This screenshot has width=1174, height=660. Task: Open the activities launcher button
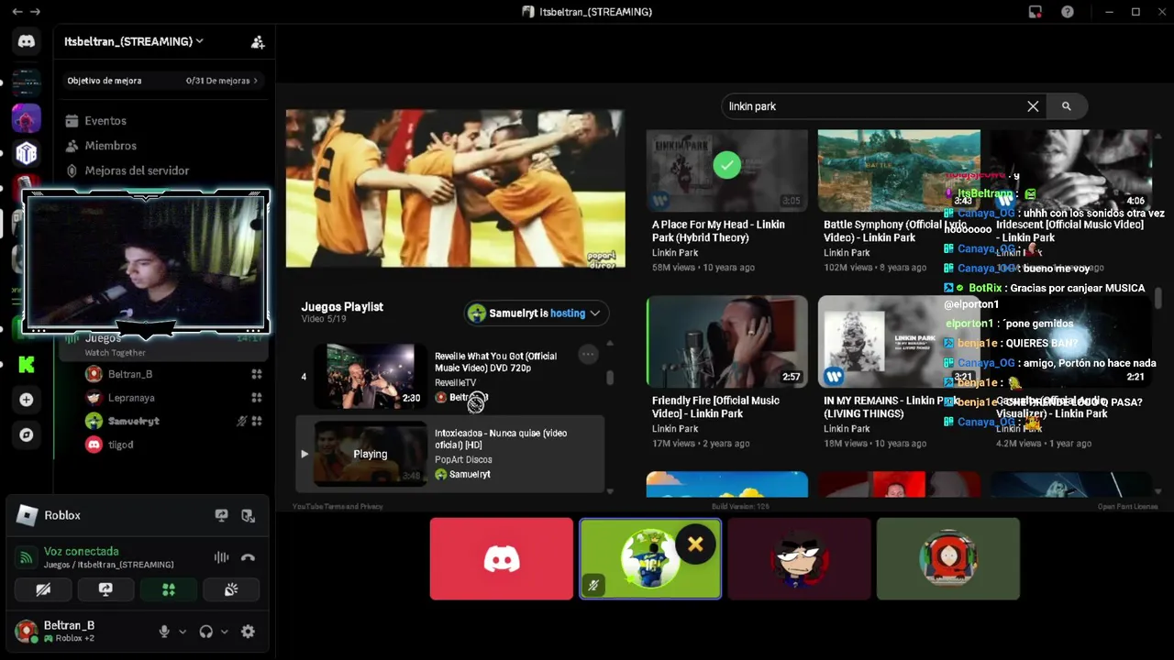[x=169, y=590]
